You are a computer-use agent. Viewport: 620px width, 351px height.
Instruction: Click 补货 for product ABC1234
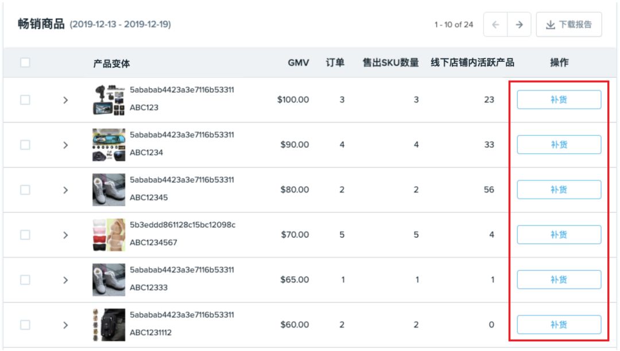(559, 144)
